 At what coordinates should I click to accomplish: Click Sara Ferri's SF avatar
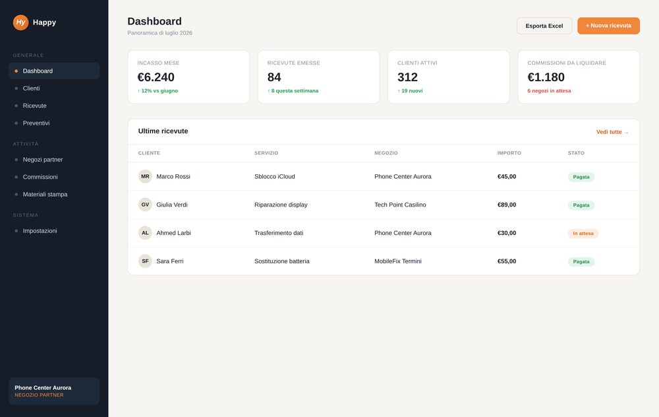click(x=145, y=261)
